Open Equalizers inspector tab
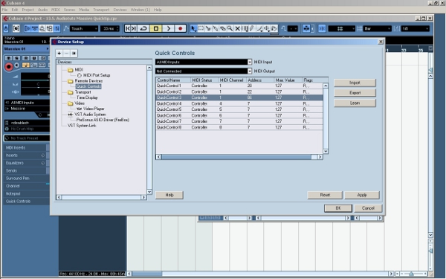The height and width of the screenshot is (279, 446). (15, 163)
